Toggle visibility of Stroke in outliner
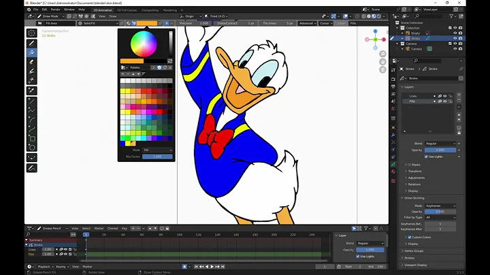This screenshot has height=275, width=490. [455, 38]
